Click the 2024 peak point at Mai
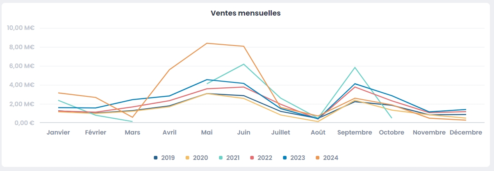 click(207, 43)
